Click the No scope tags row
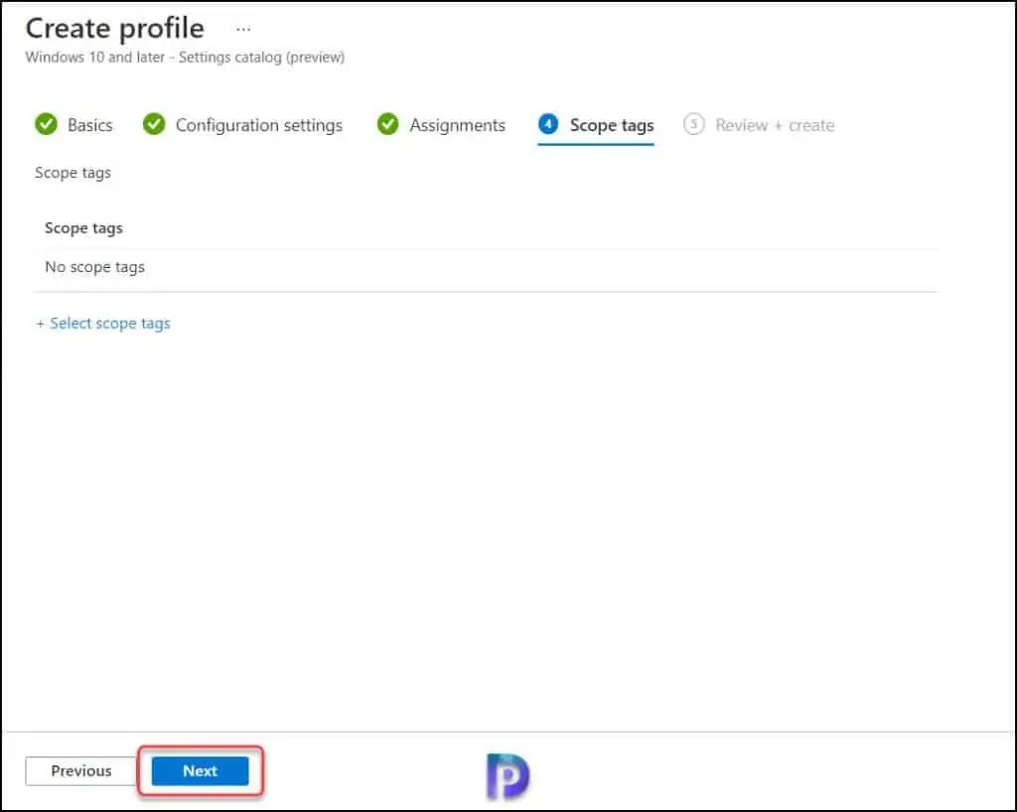 pos(94,266)
